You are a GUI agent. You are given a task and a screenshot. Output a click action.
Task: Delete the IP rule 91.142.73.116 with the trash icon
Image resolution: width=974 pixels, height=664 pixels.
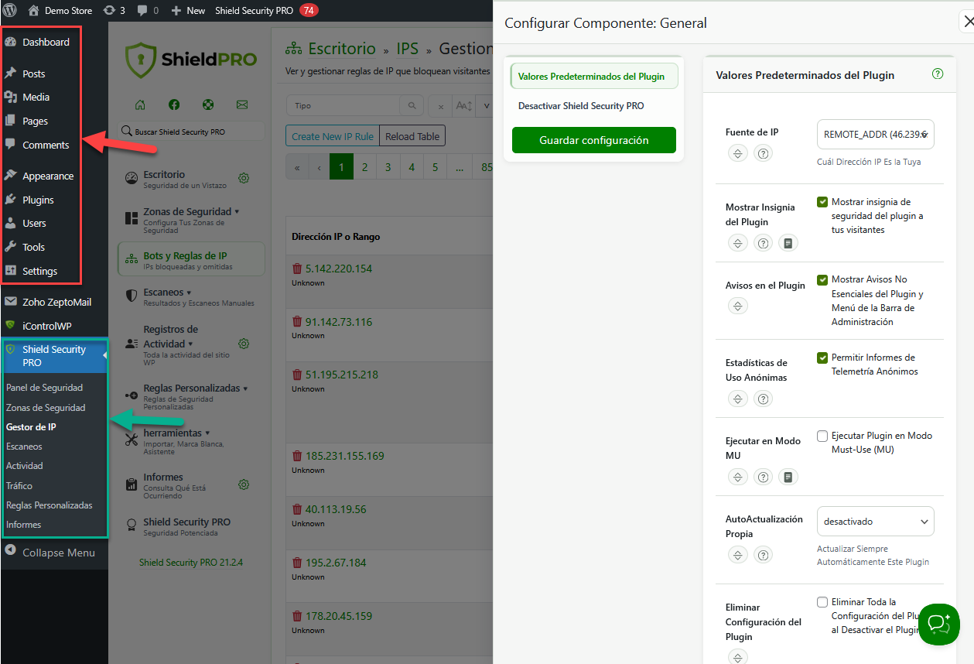pos(297,321)
